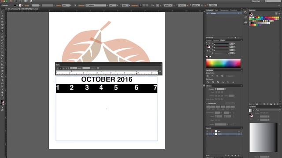
Task: Select the Pen tool
Action: (2, 25)
